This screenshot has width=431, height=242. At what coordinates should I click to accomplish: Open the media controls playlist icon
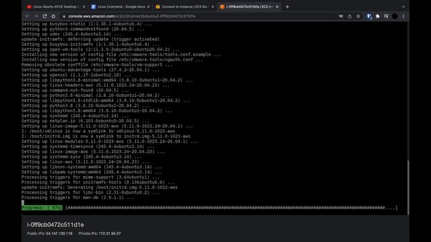coord(386,16)
